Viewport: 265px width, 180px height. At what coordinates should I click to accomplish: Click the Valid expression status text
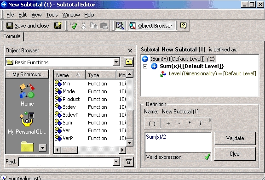click(164, 157)
